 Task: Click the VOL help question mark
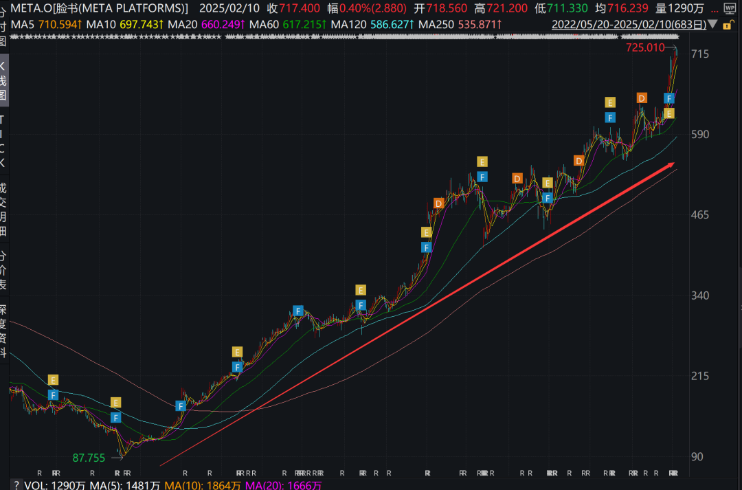(x=16, y=485)
